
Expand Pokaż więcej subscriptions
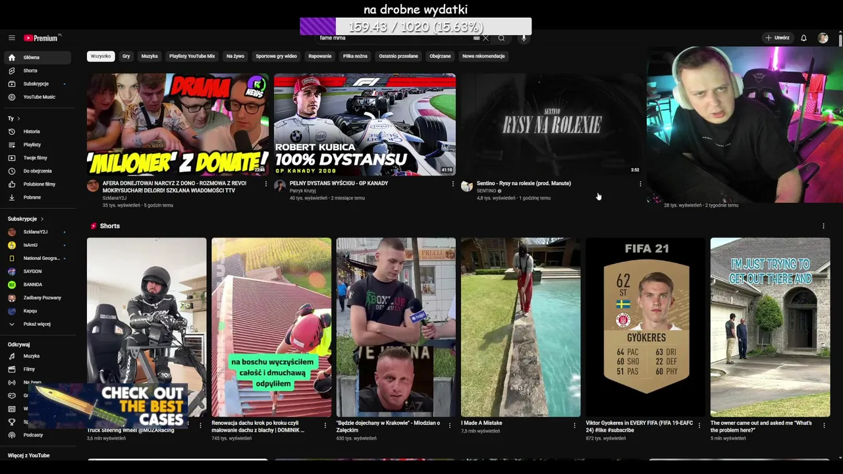click(x=38, y=324)
